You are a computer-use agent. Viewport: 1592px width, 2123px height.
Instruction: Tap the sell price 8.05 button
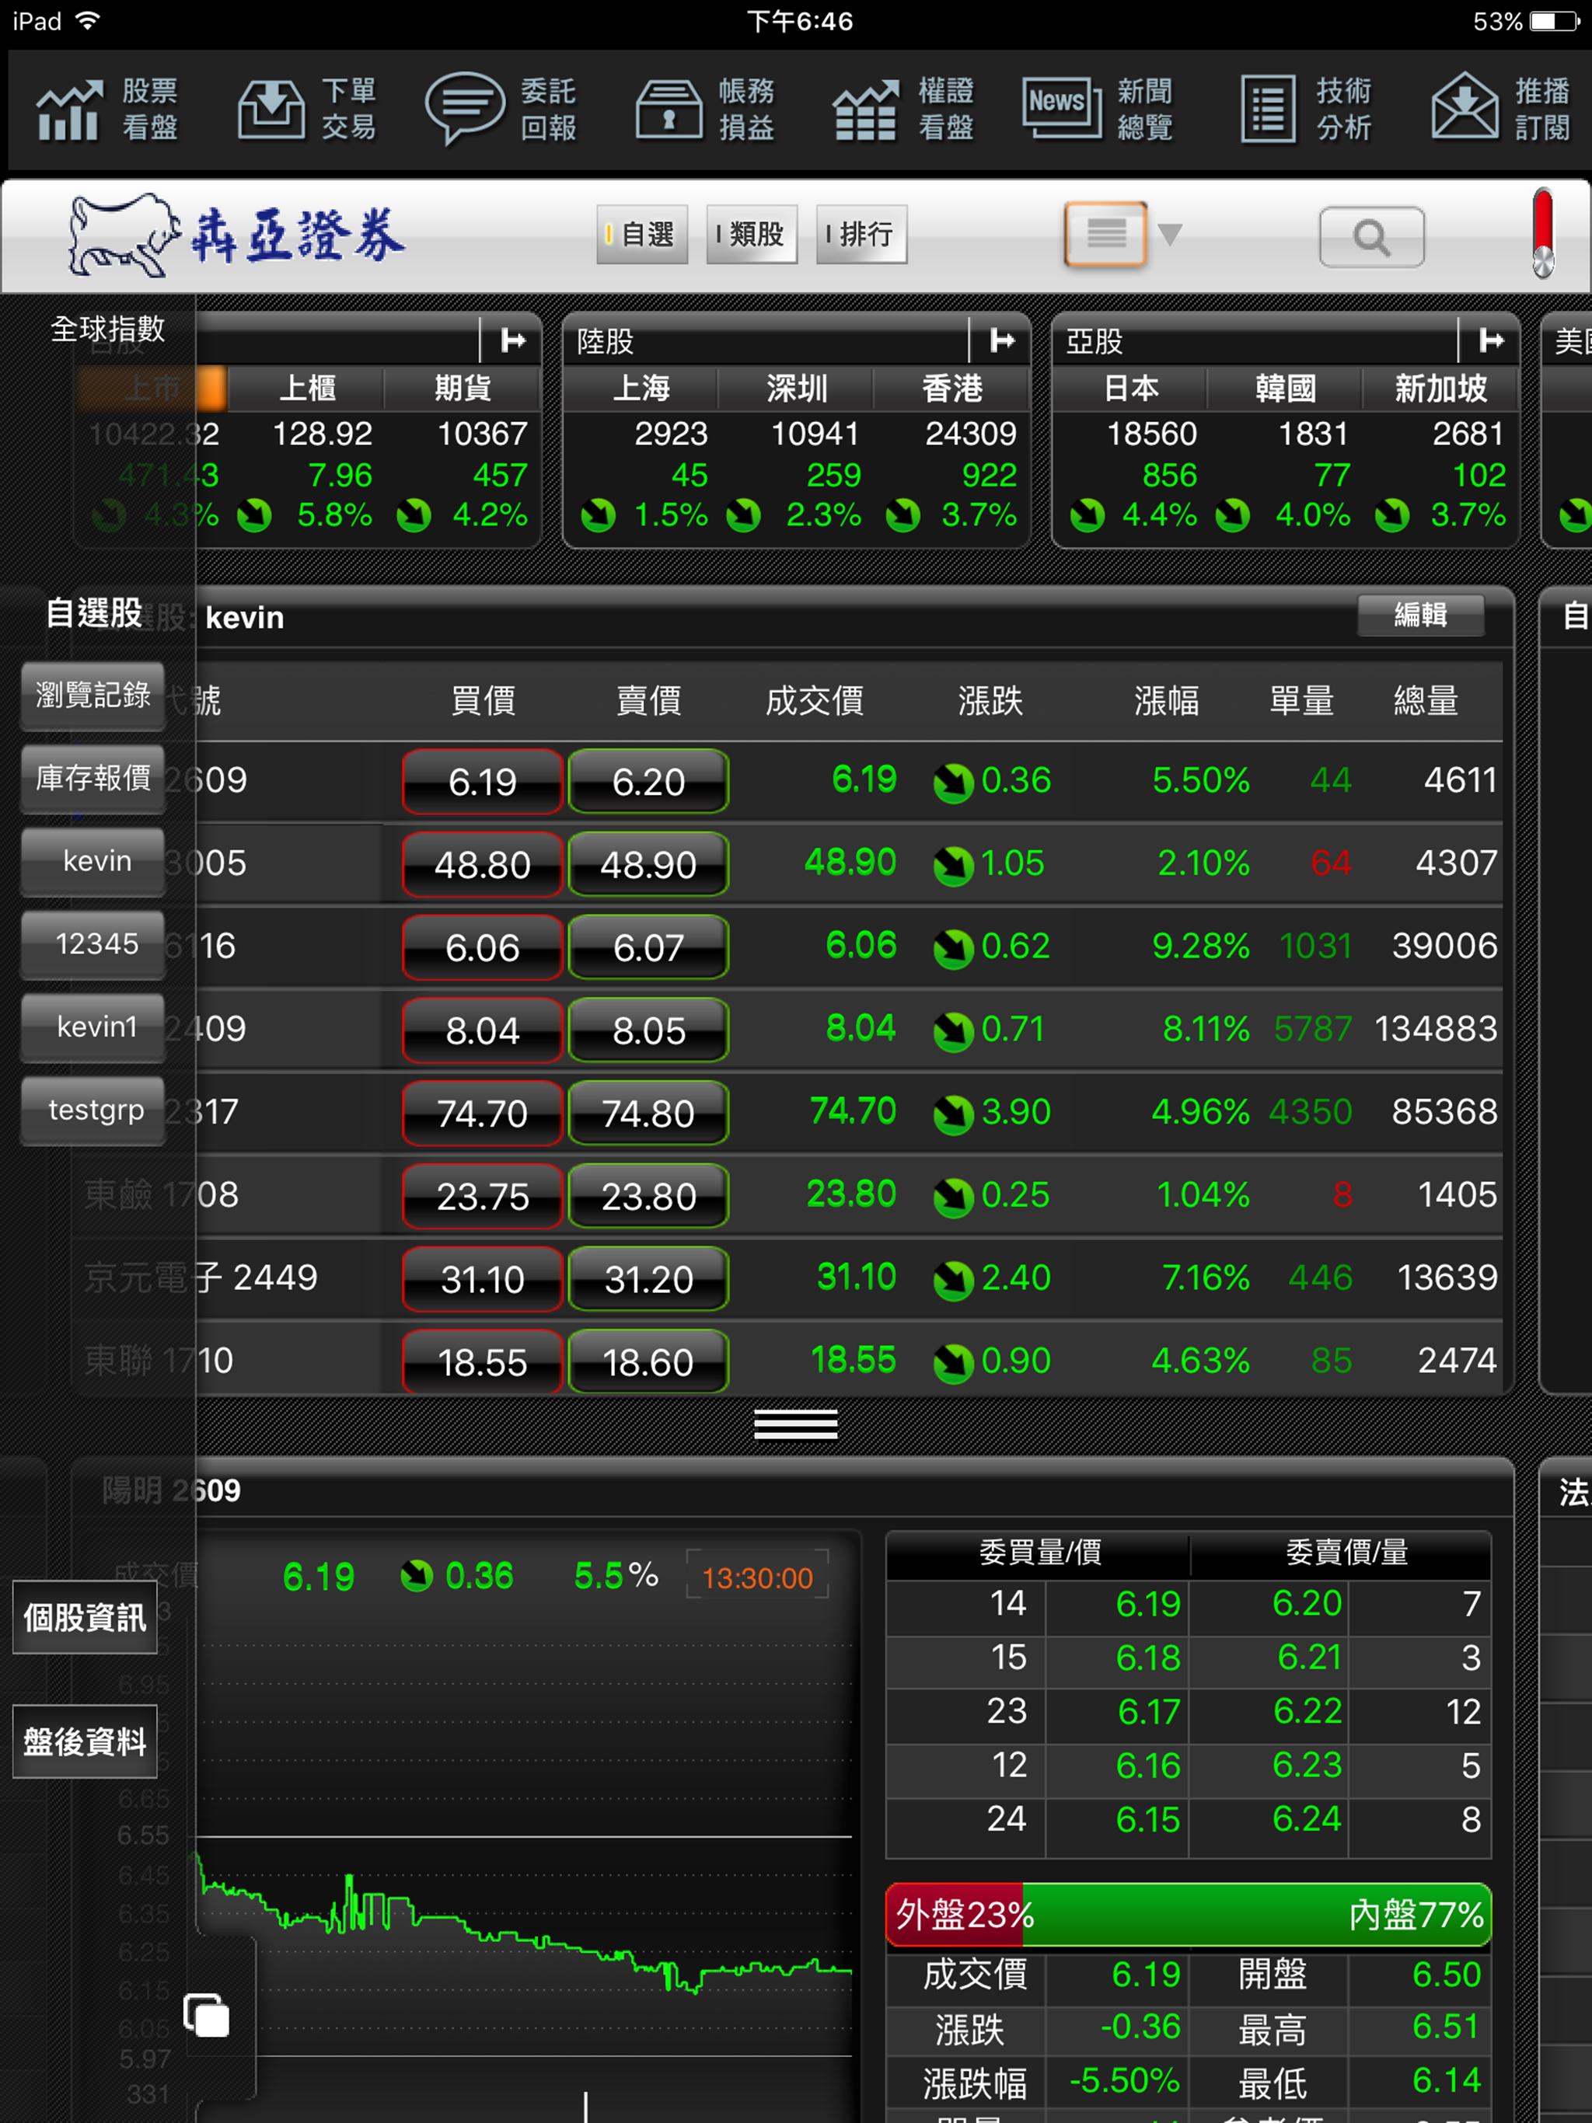648,1030
